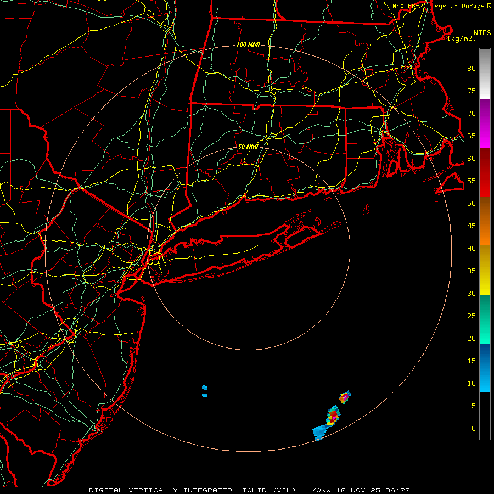Pick the blue-cyan segment of the color bar
Viewport: 494px width, 494px height.
pos(485,368)
